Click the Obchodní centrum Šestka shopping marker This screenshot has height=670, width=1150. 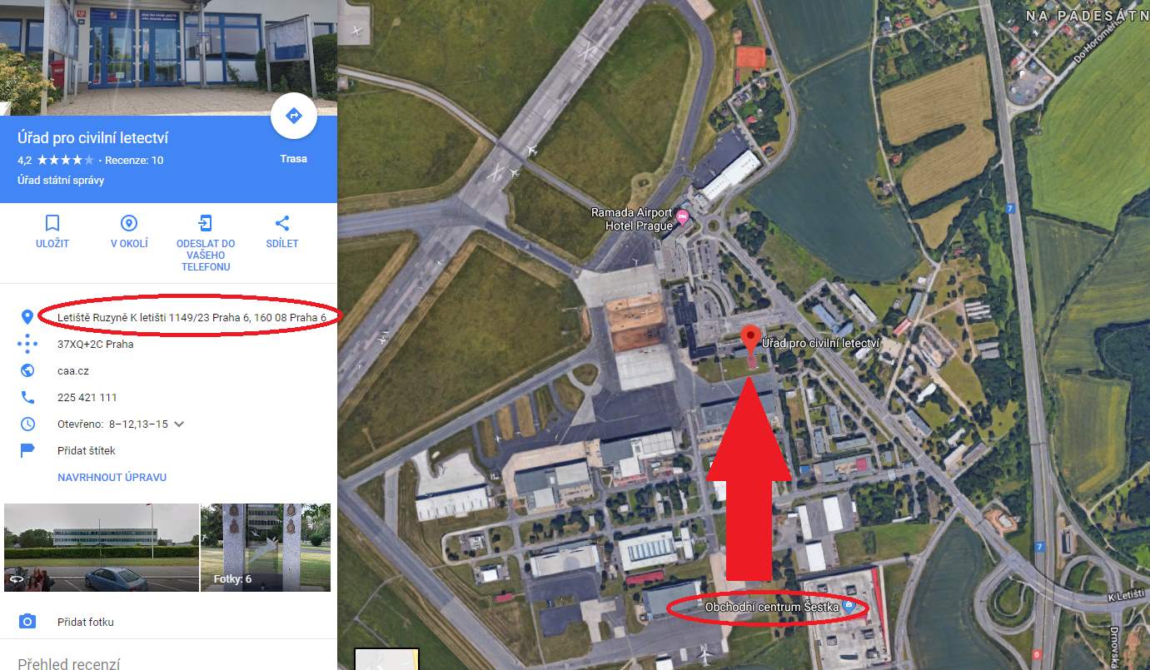click(849, 607)
